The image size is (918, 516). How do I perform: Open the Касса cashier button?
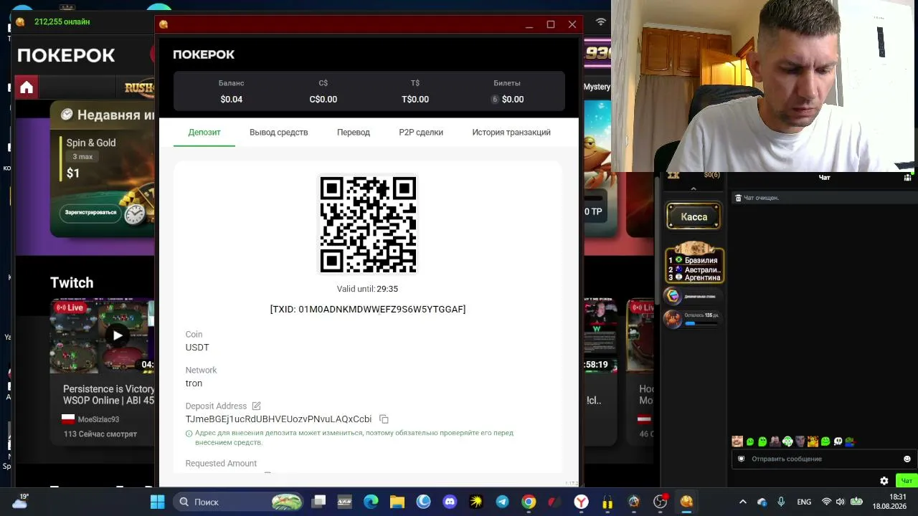pyautogui.click(x=694, y=216)
